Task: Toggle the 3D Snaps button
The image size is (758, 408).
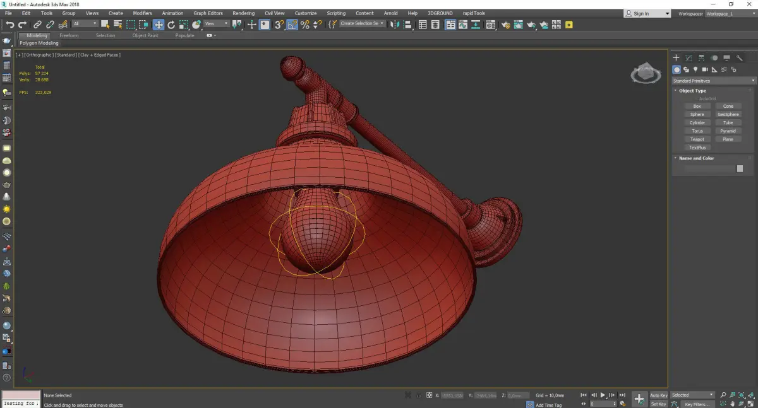Action: tap(279, 25)
